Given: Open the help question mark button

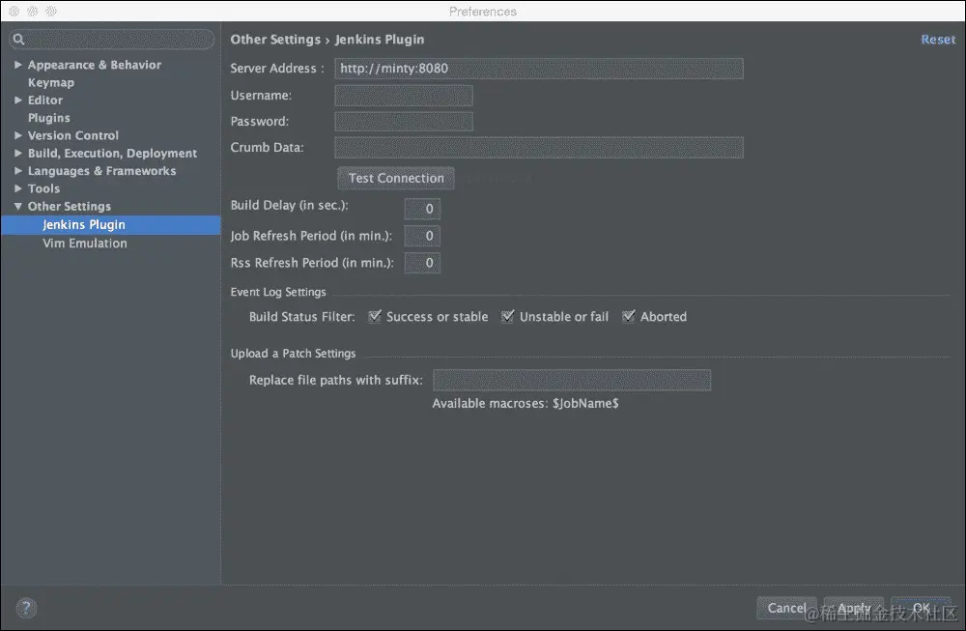Looking at the screenshot, I should 26,608.
